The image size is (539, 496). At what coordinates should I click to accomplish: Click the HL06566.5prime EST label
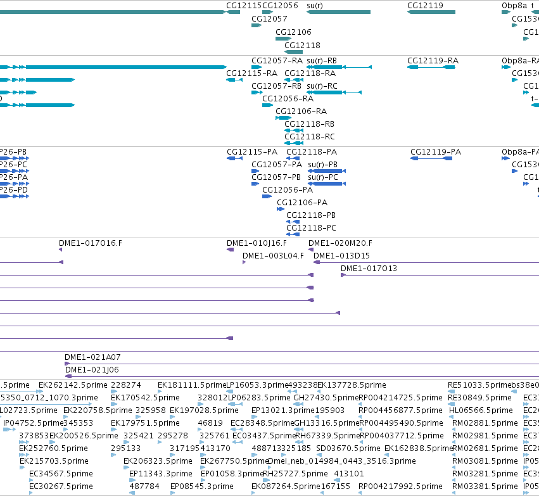[481, 410]
